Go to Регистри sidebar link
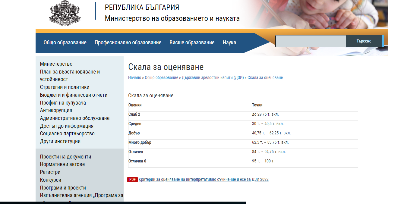Image resolution: width=404 pixels, height=204 pixels. [50, 172]
